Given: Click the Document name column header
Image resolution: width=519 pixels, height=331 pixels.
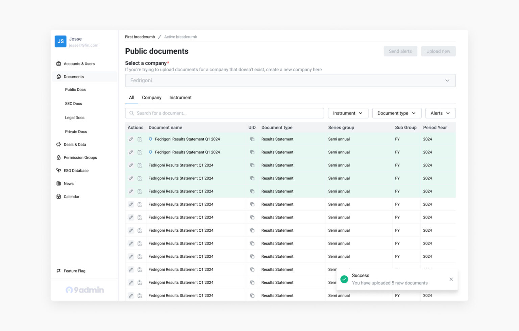Looking at the screenshot, I should [165, 128].
